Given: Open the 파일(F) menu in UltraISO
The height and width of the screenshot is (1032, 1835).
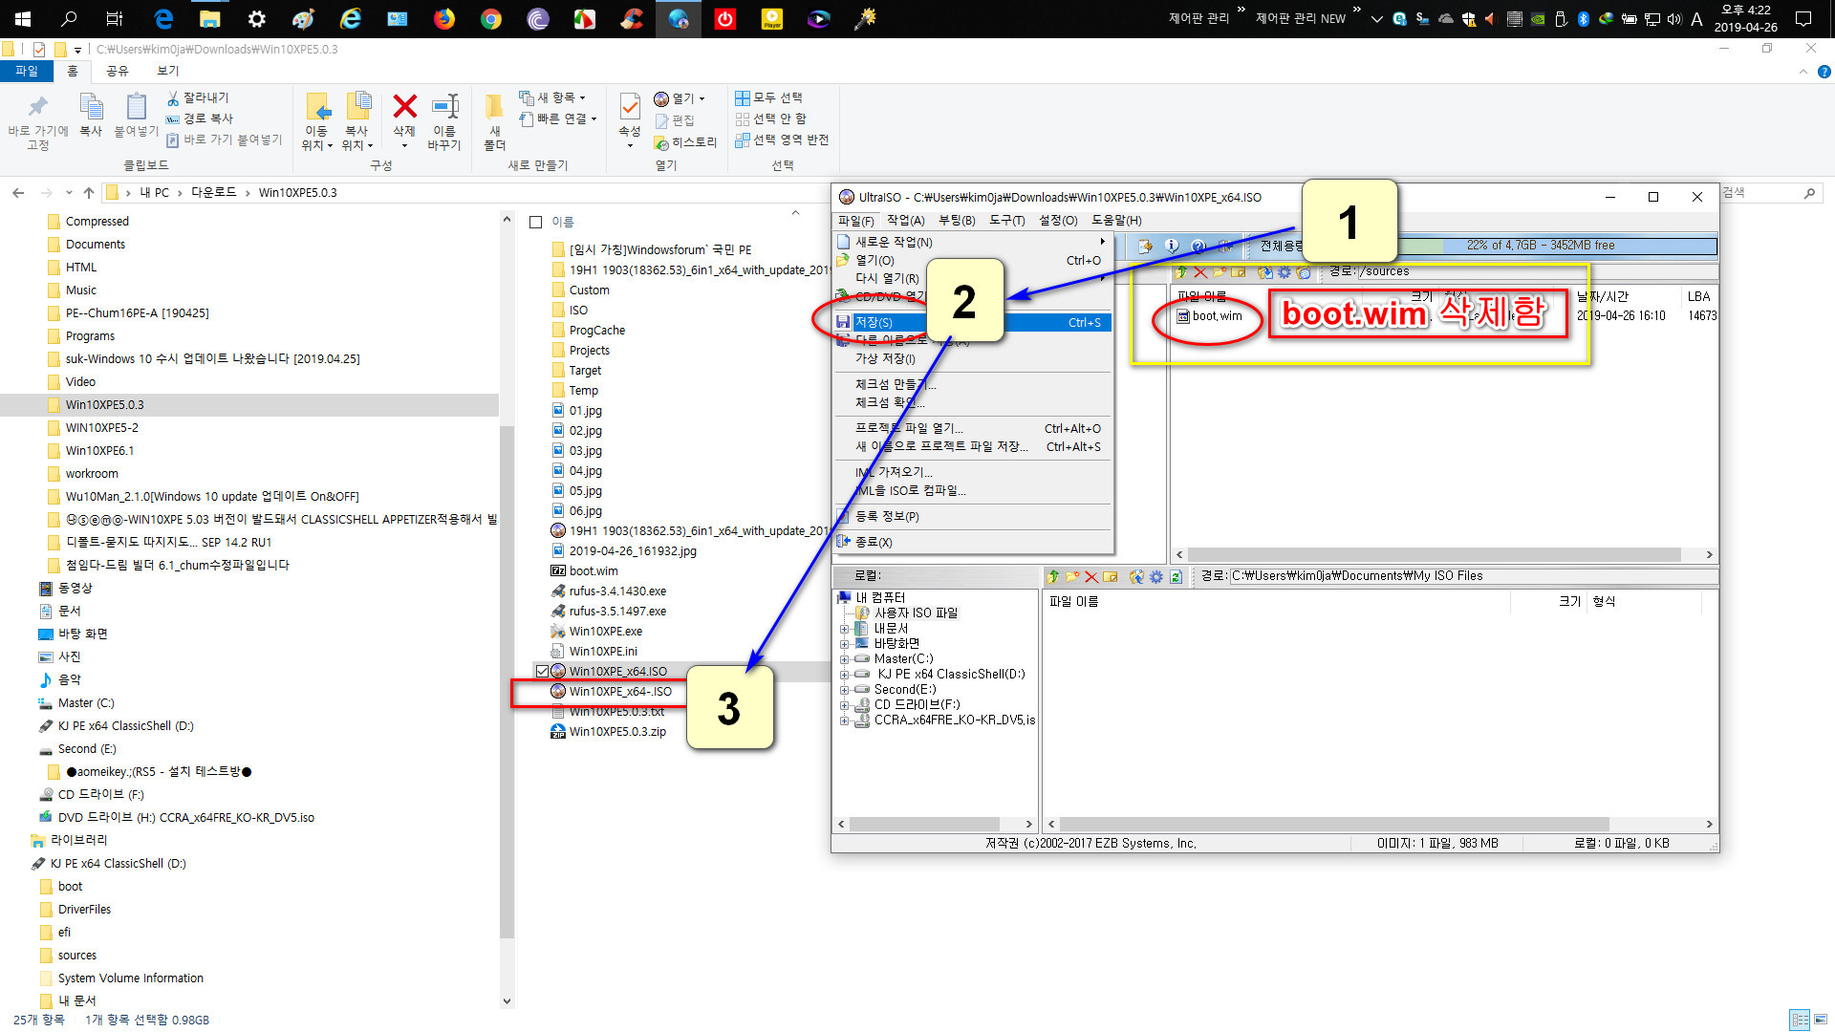Looking at the screenshot, I should tap(855, 221).
